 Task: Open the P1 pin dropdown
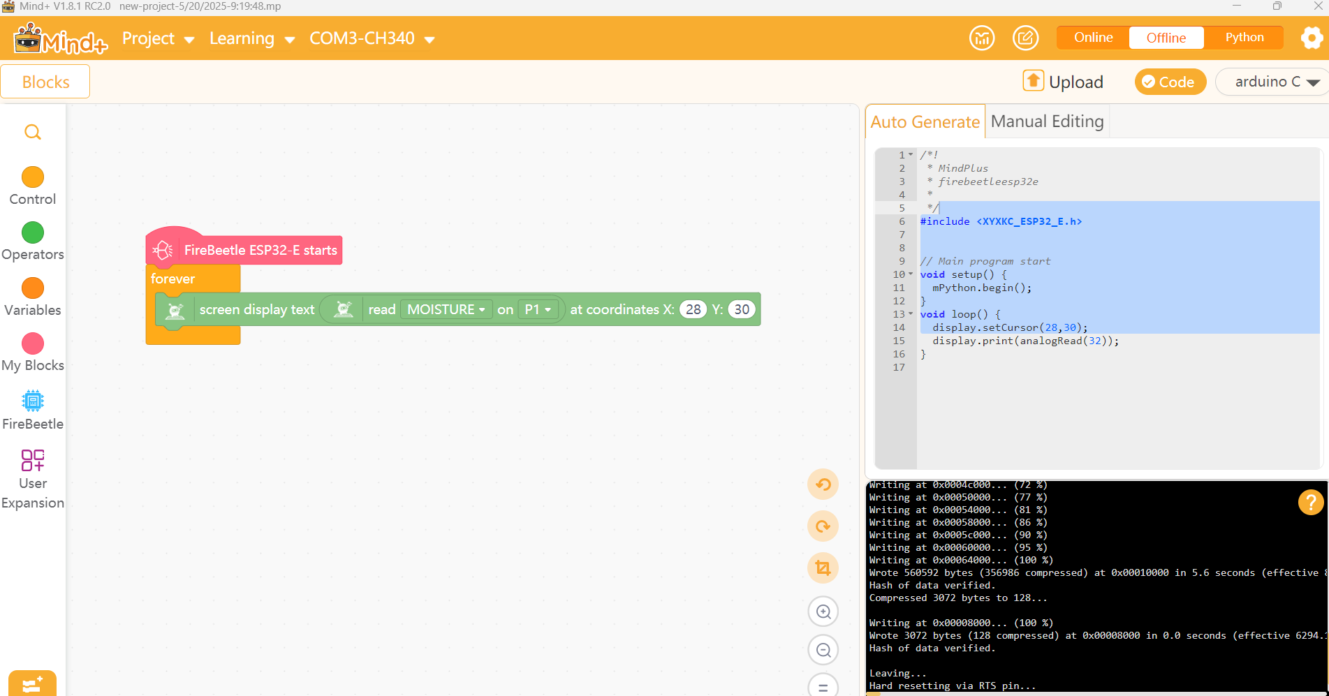click(538, 309)
